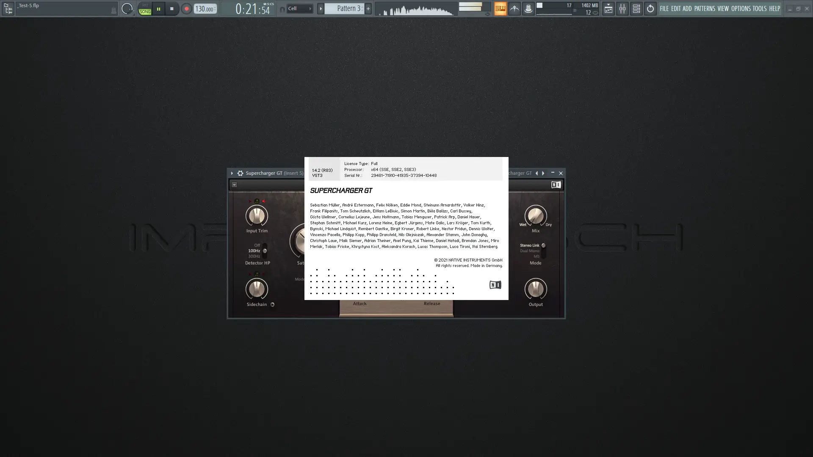
Task: Open the channel rack icon
Action: pos(636,8)
